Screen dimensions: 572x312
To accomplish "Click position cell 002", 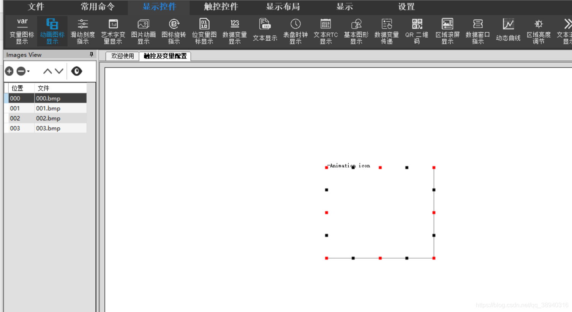I will tap(21, 118).
